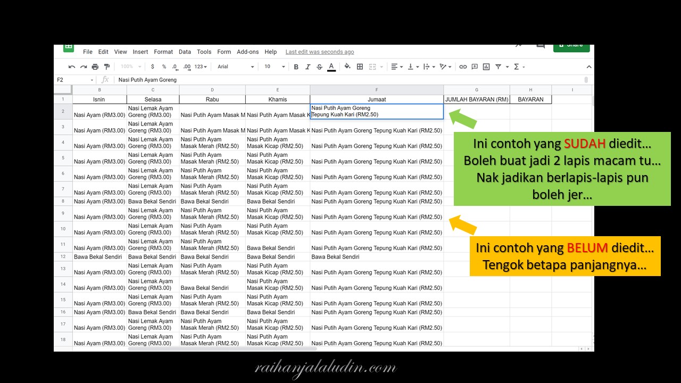Screen dimensions: 681x383
Task: Open text wrapping options
Action: pos(429,67)
